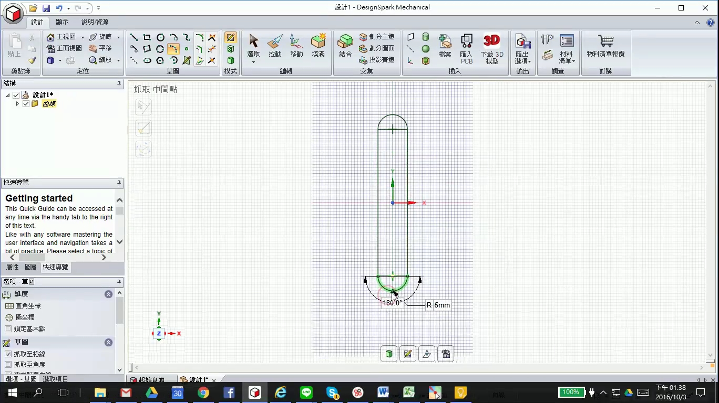Switch to the 屬性 panel tab

click(12, 267)
